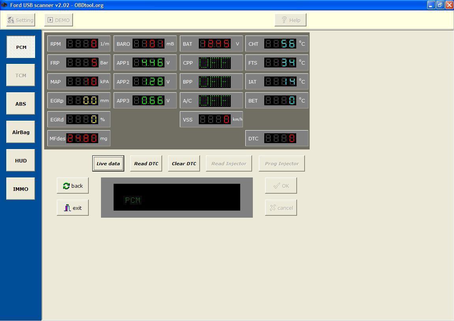Image resolution: width=454 pixels, height=321 pixels.
Task: Click the FTS temperature readout
Action: (280, 63)
